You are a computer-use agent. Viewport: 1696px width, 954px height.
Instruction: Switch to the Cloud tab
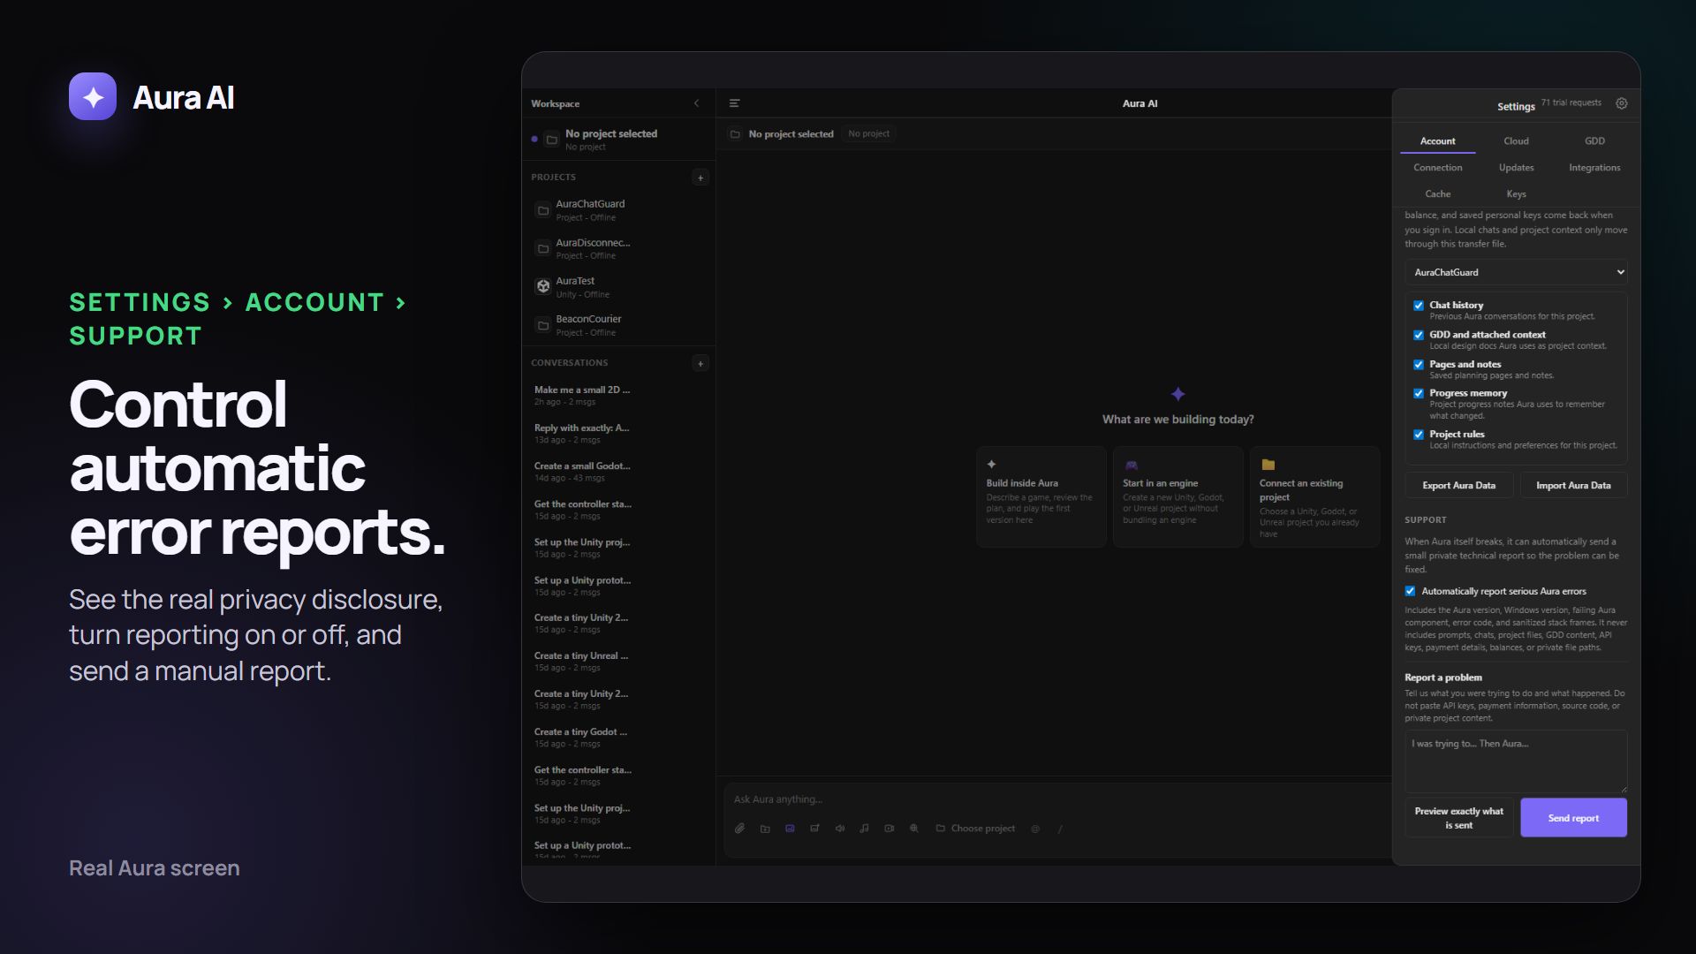[x=1516, y=141]
